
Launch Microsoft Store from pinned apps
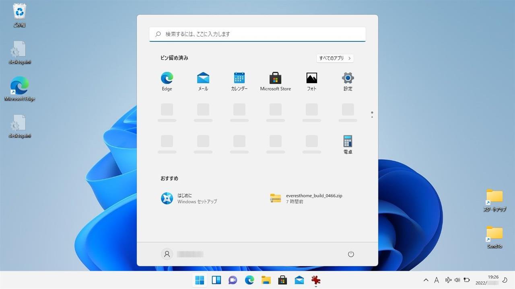pyautogui.click(x=276, y=82)
